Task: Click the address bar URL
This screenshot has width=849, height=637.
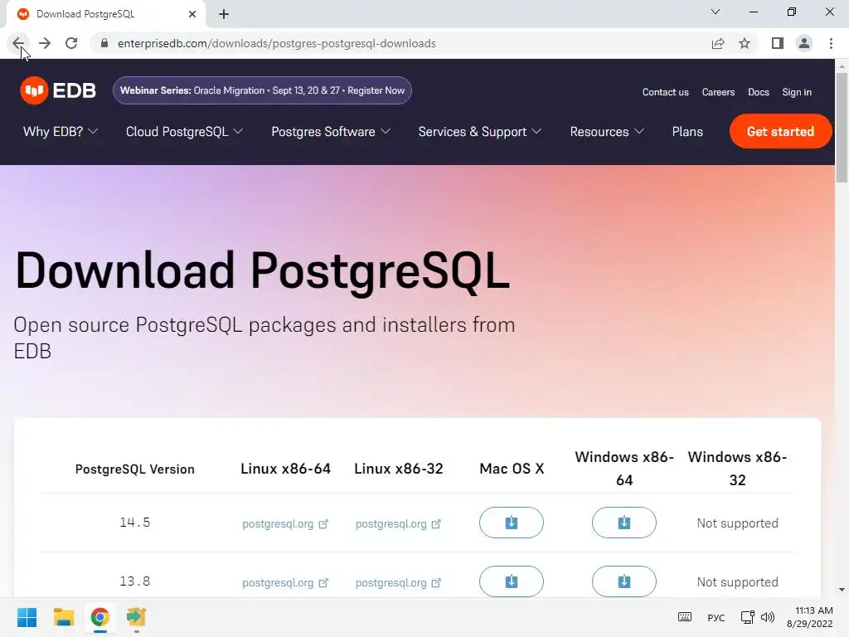Action: (277, 43)
